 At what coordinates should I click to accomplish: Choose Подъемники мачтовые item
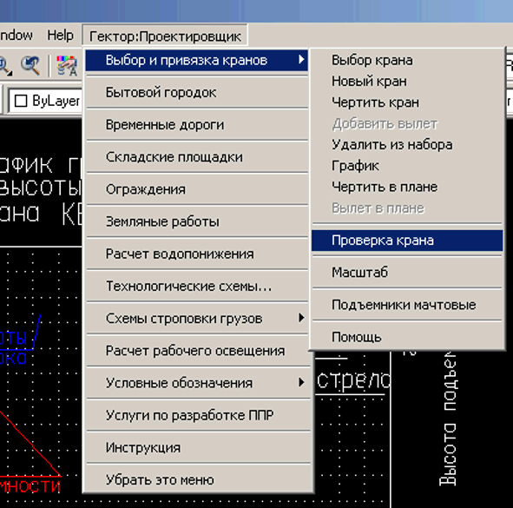point(407,305)
